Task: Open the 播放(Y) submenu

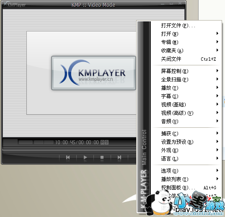Action: point(186,88)
